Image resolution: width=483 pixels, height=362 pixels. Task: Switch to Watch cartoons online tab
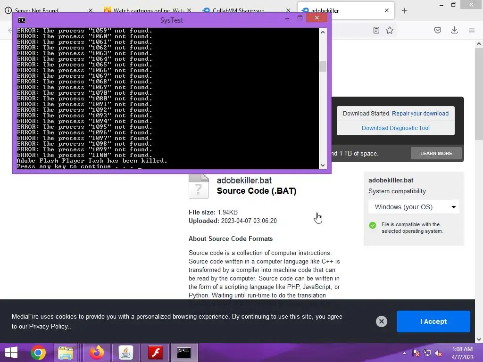point(147,11)
